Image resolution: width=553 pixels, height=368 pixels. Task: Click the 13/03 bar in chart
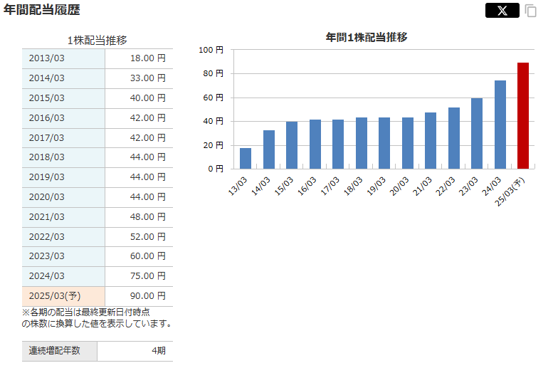click(246, 158)
